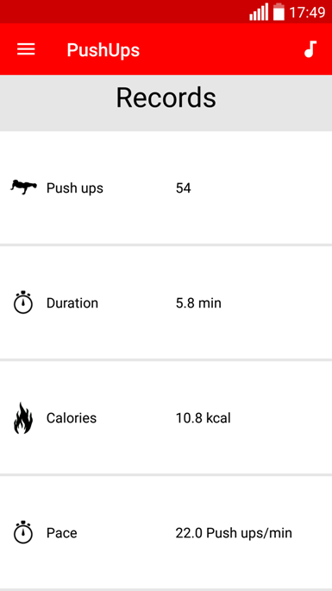This screenshot has width=332, height=591.
Task: Click the grey Records header bar background
Action: 166,103
